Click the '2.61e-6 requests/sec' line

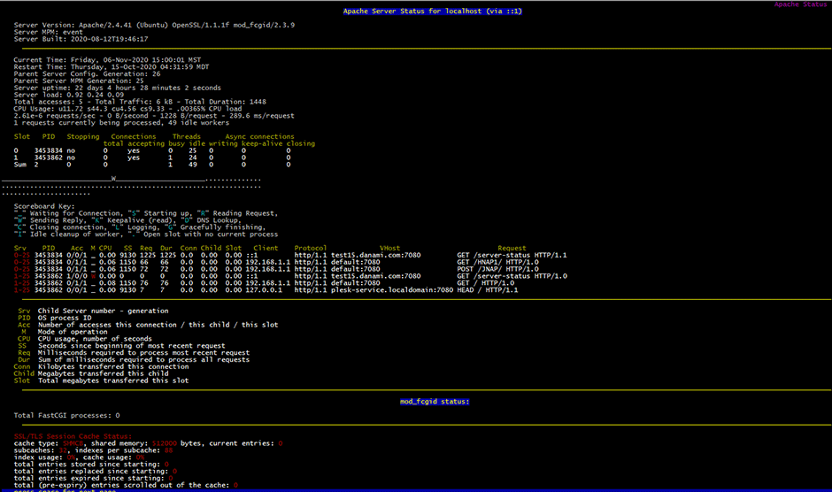click(154, 115)
